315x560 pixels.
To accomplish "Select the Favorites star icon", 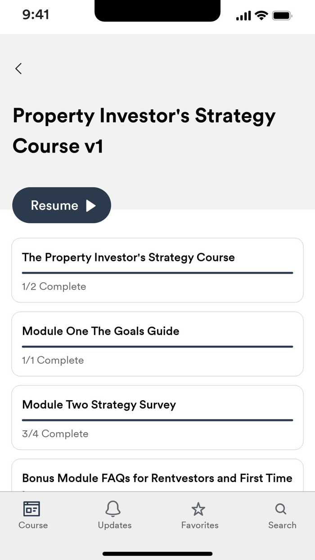I will (199, 509).
